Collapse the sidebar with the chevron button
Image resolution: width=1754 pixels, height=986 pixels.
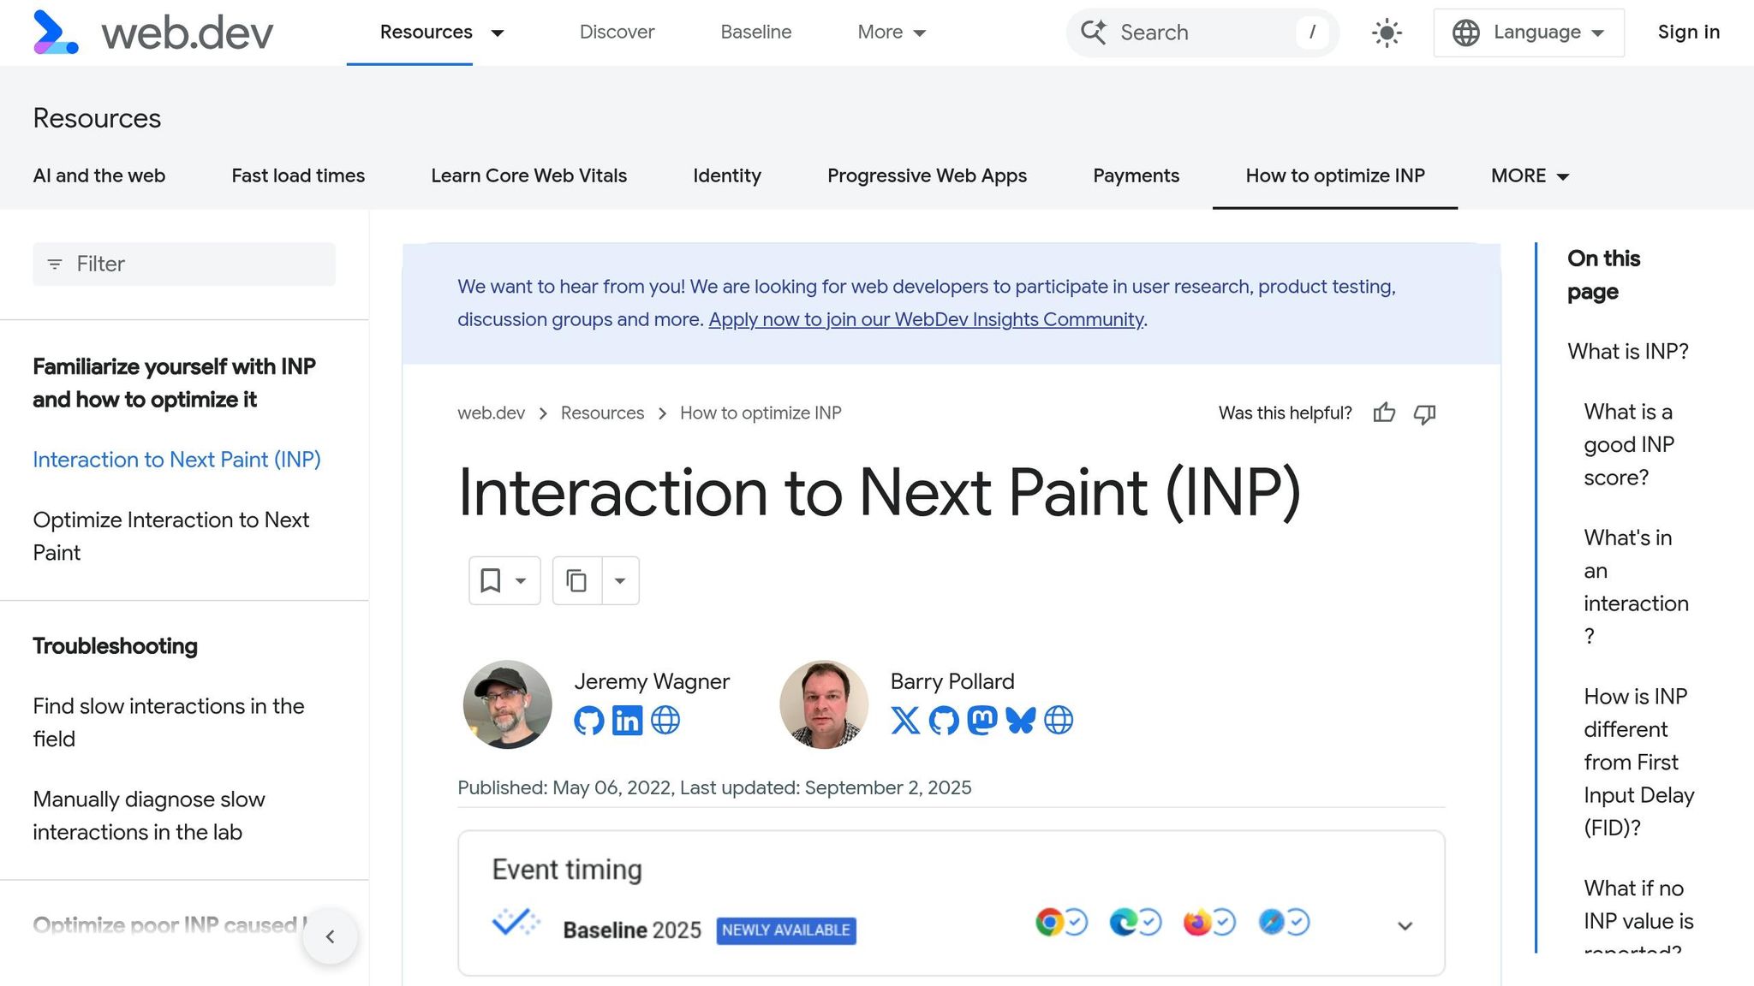tap(330, 936)
